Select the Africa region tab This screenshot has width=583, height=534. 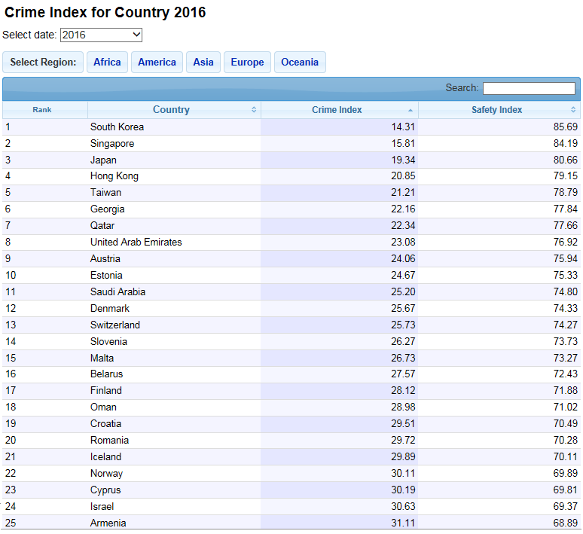[107, 63]
